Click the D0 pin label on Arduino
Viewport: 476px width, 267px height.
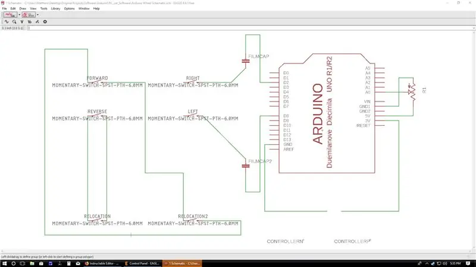click(286, 73)
